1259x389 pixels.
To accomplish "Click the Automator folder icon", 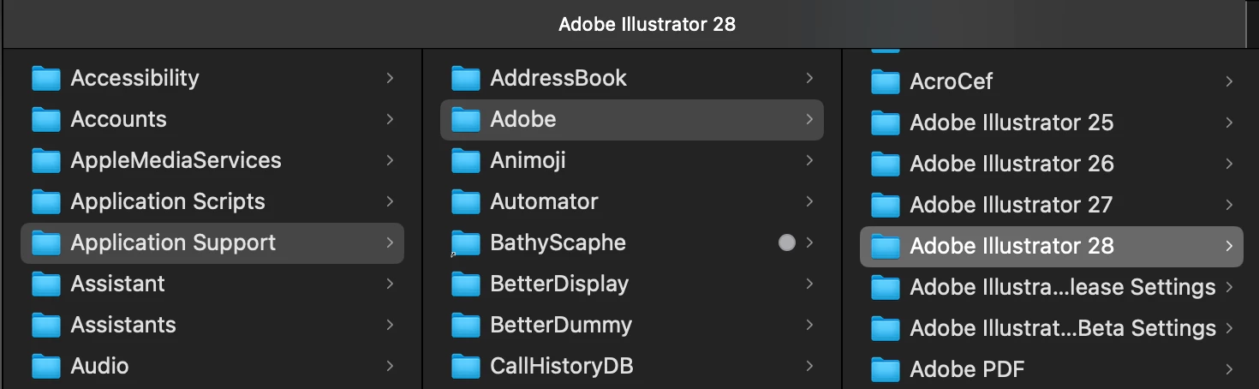I will point(466,202).
